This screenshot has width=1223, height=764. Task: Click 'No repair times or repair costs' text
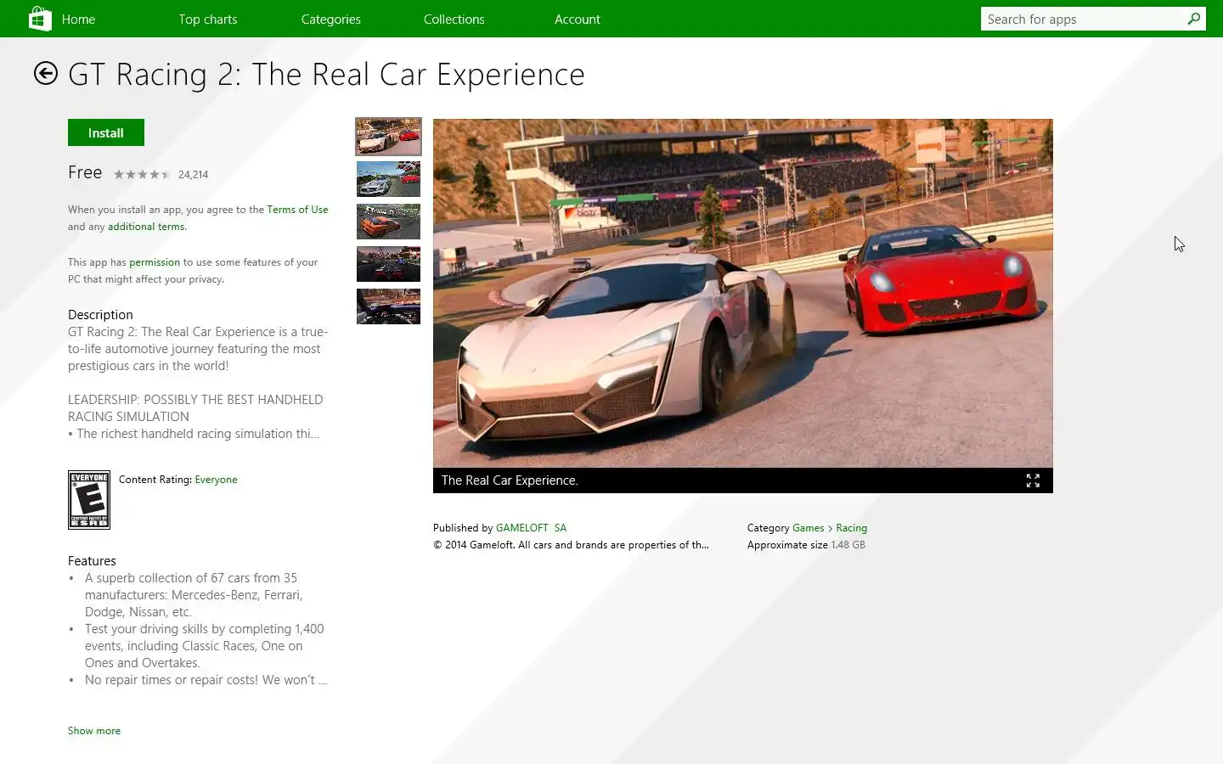click(206, 680)
